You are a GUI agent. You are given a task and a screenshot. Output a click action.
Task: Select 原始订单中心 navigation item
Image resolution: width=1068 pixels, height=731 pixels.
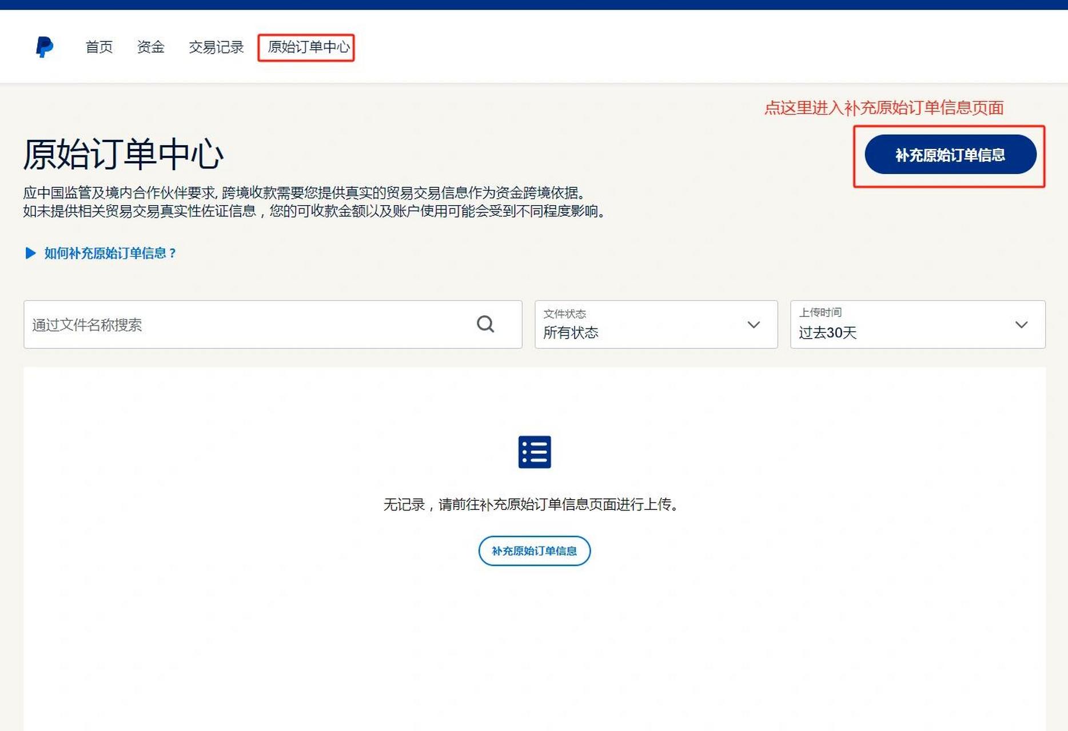308,47
